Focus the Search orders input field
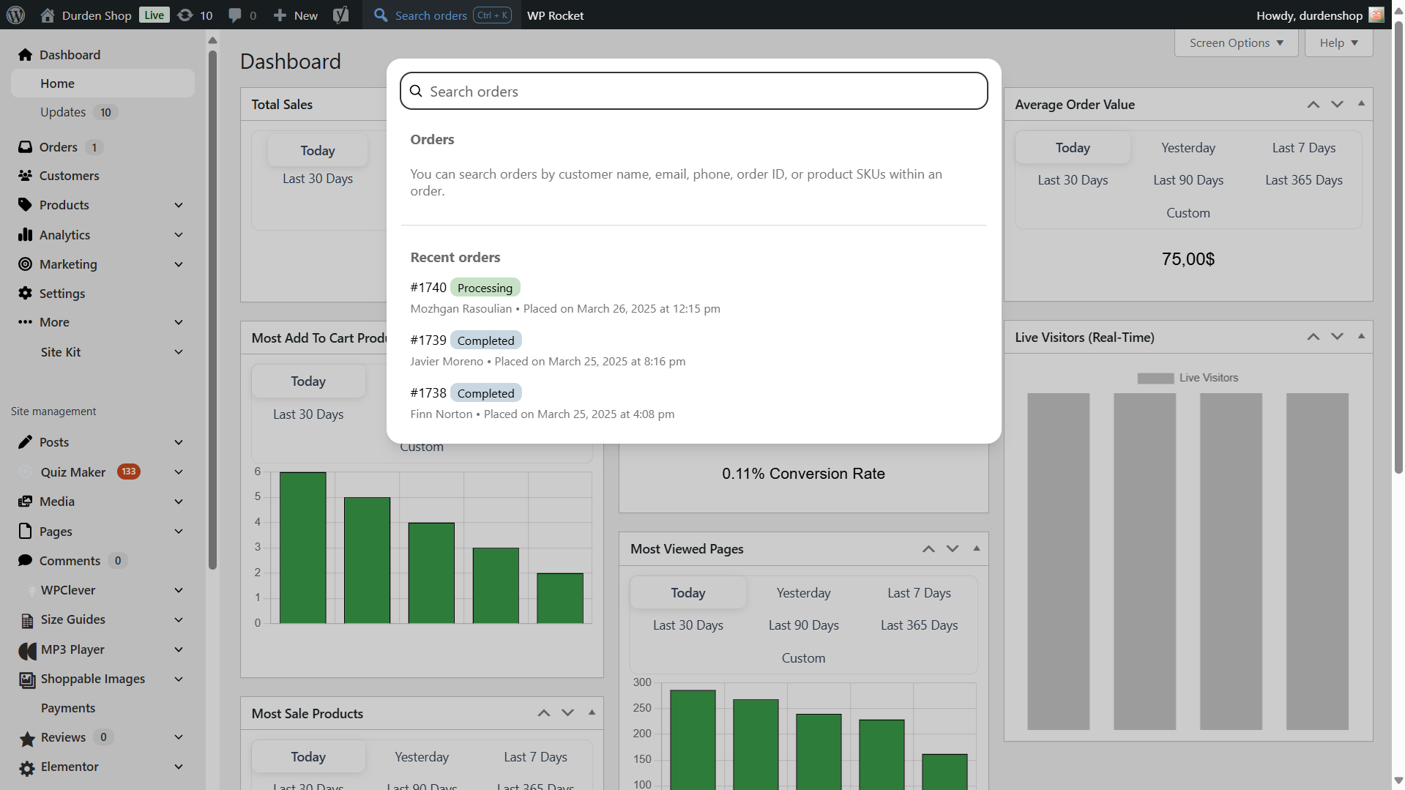This screenshot has width=1405, height=790. (703, 92)
